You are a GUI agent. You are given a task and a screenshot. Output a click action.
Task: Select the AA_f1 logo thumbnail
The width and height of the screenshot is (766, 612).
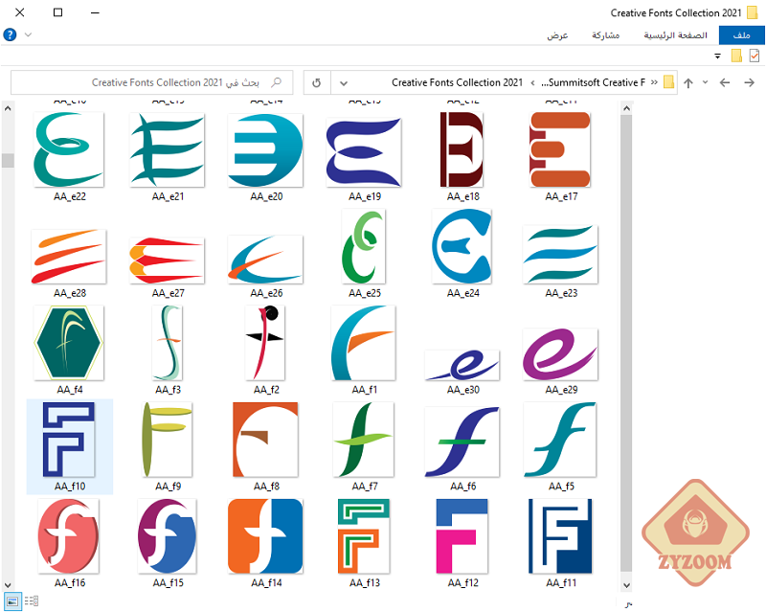pyautogui.click(x=364, y=343)
